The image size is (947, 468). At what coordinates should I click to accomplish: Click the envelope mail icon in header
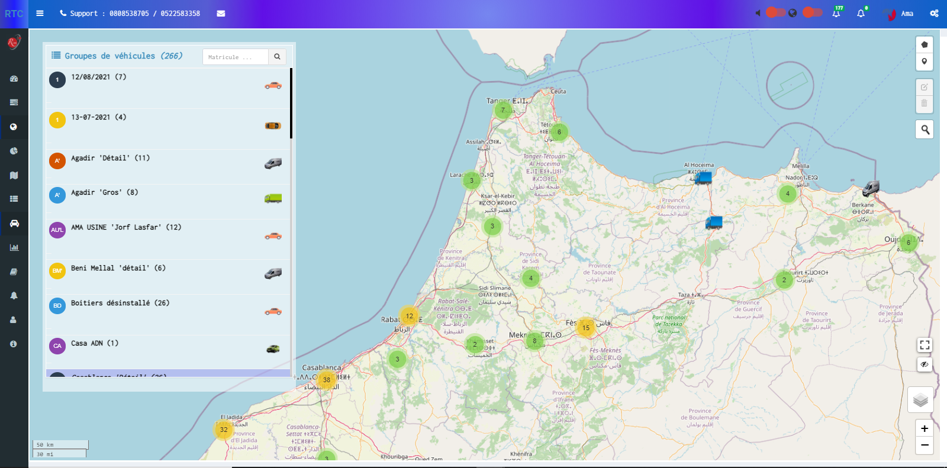tap(221, 13)
